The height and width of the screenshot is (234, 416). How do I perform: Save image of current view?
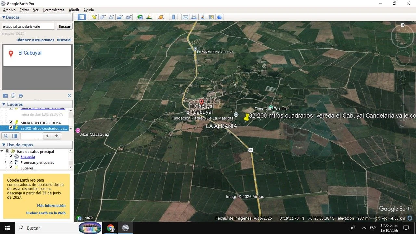[202, 17]
